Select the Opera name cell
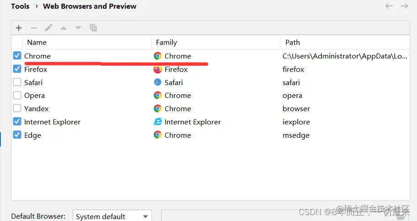 [34, 96]
